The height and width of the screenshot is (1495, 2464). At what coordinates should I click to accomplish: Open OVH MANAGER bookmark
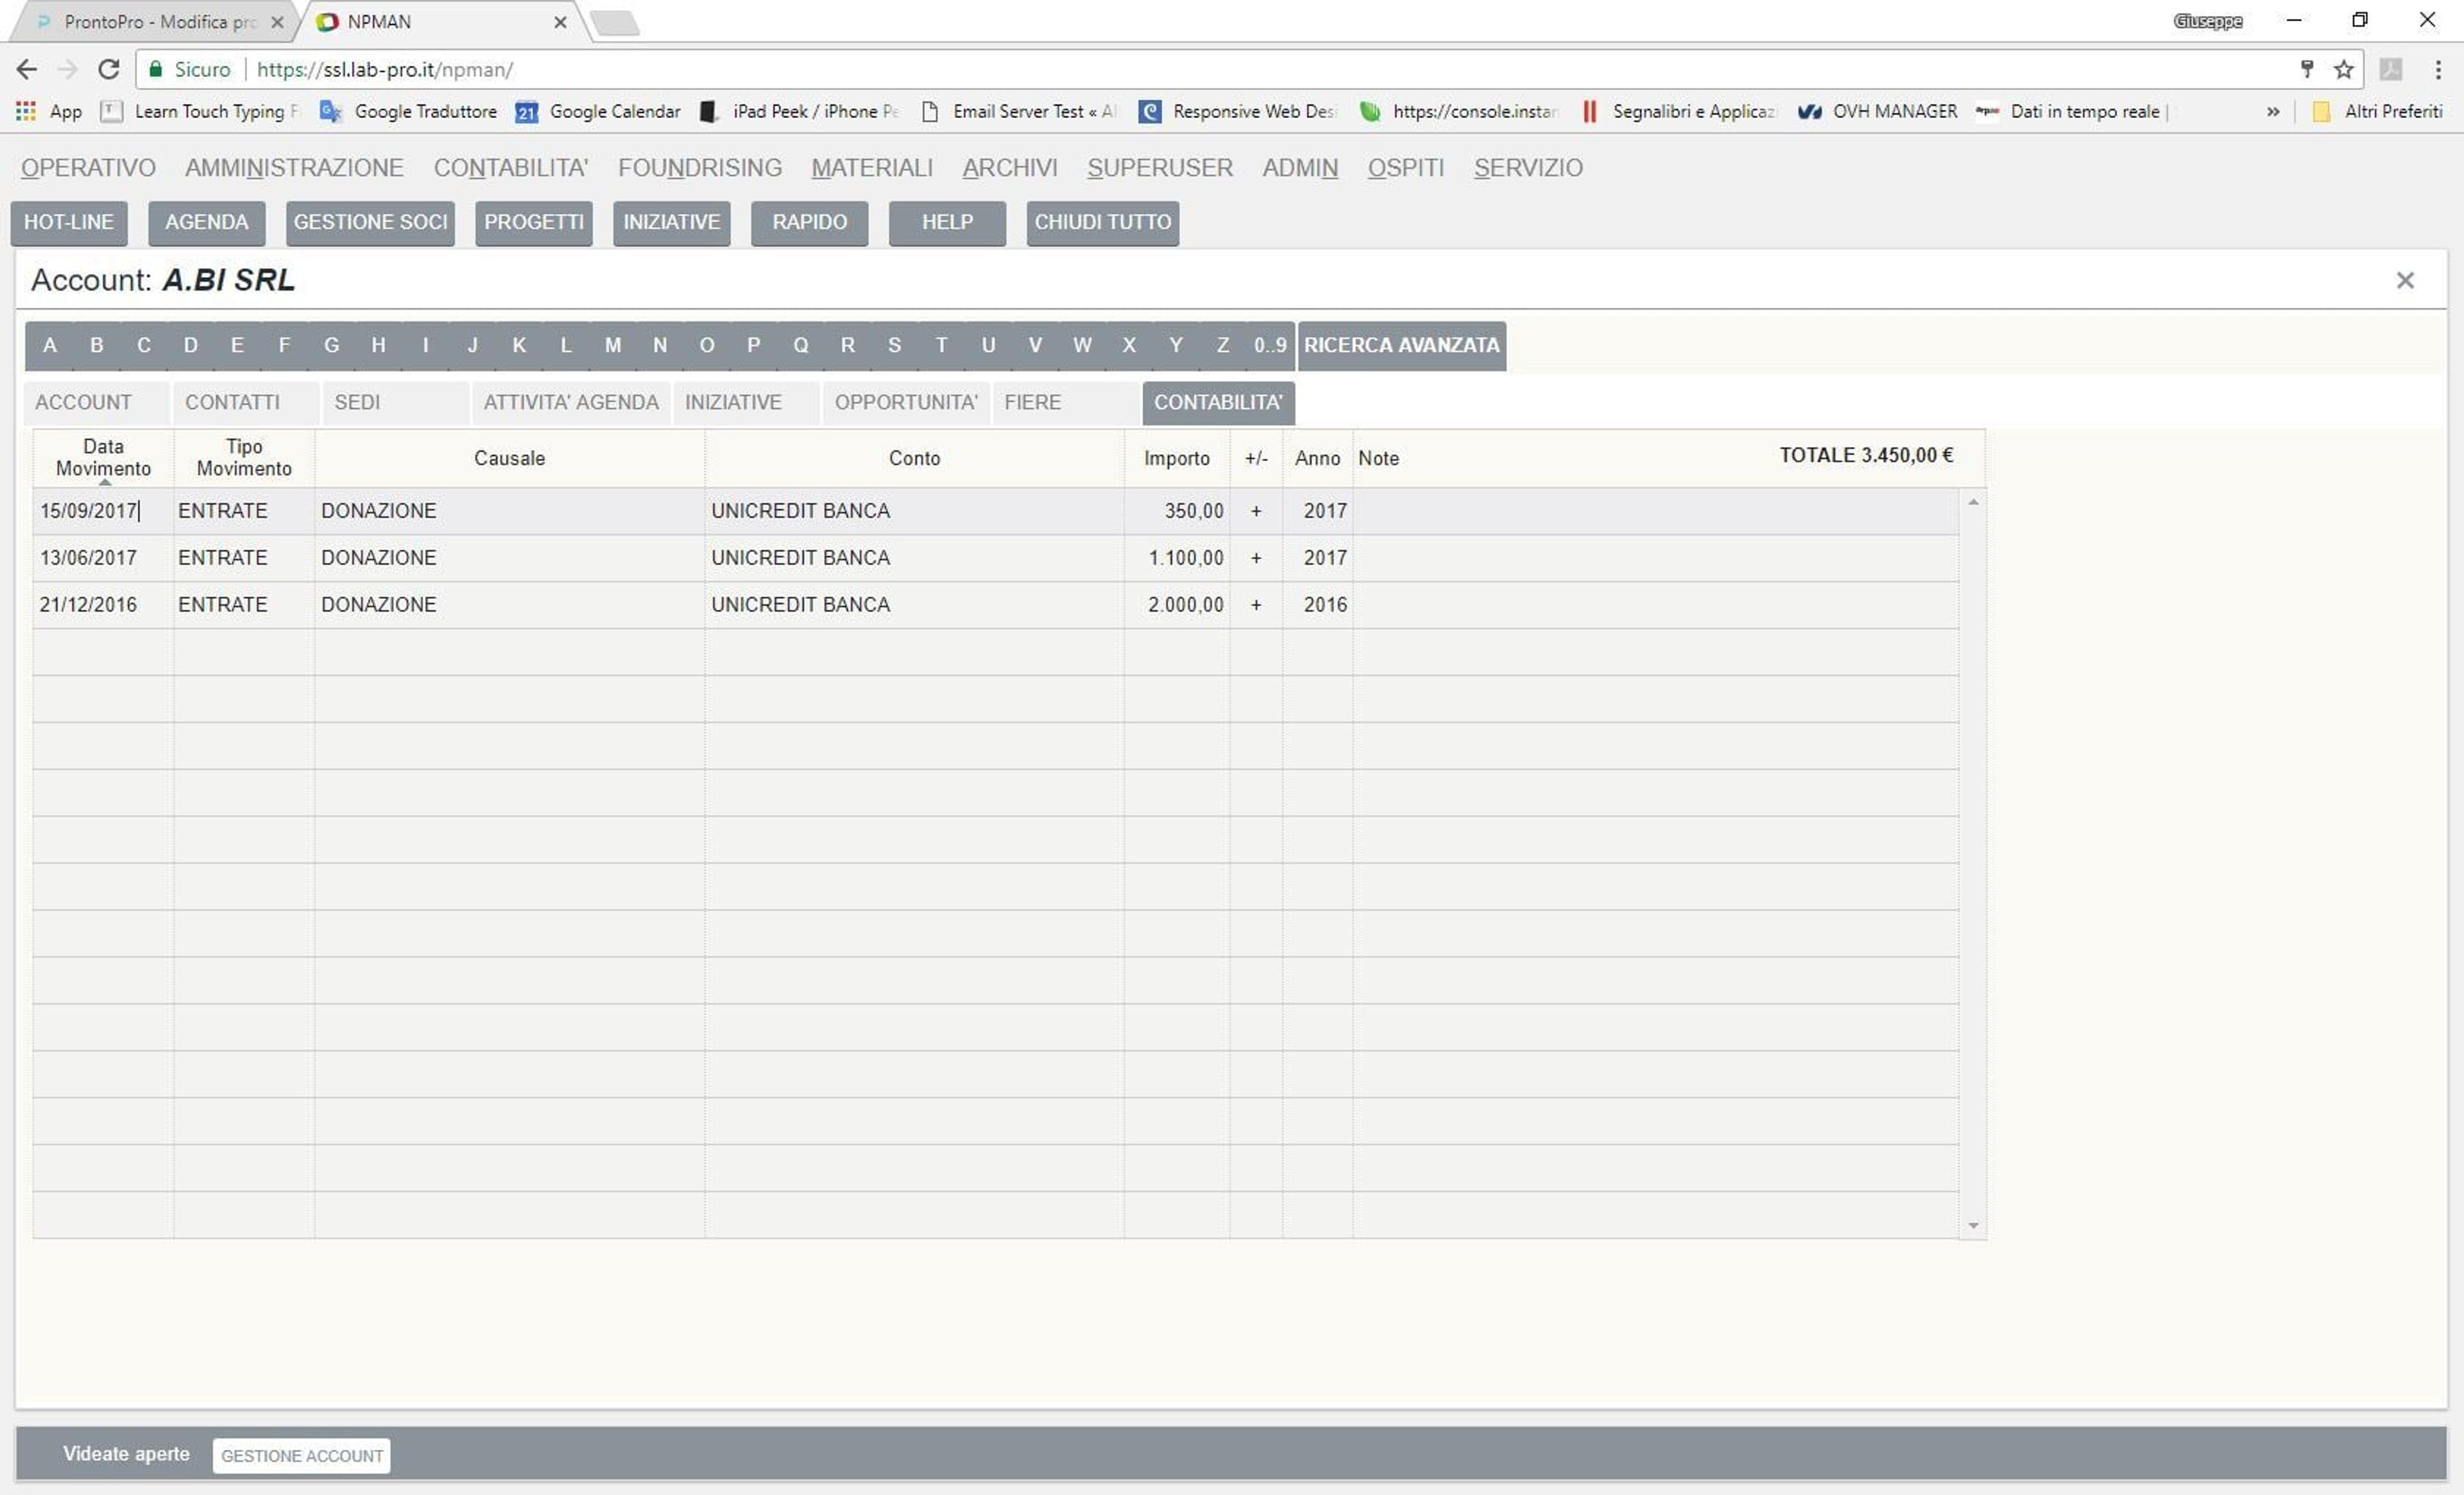click(x=1877, y=111)
